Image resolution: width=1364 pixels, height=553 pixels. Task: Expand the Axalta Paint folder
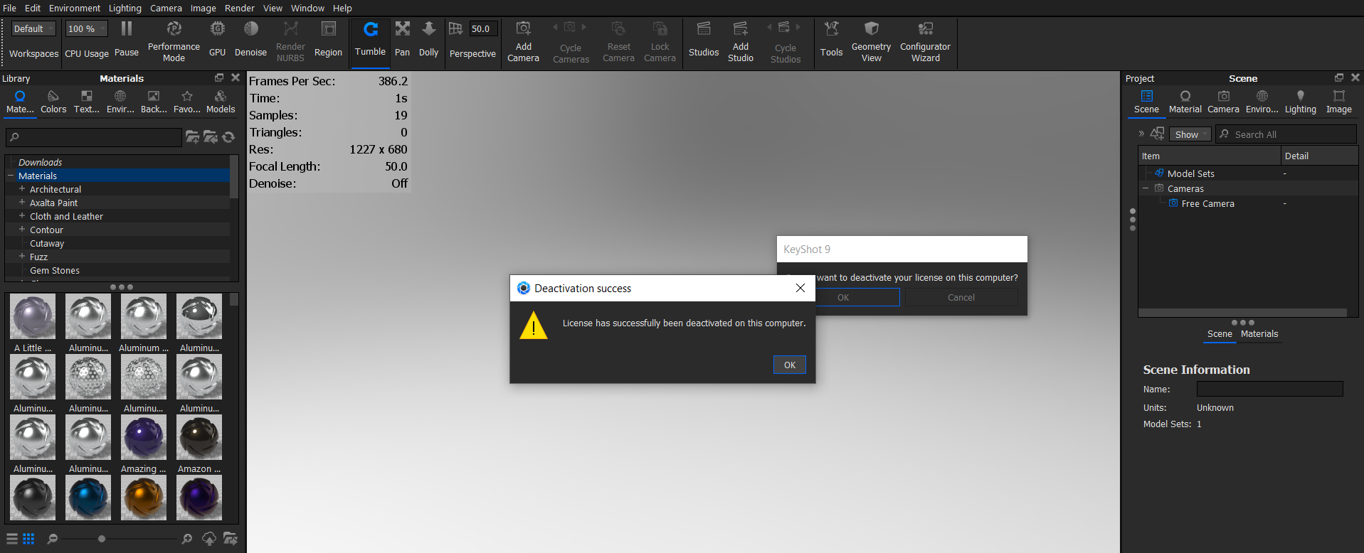[22, 203]
